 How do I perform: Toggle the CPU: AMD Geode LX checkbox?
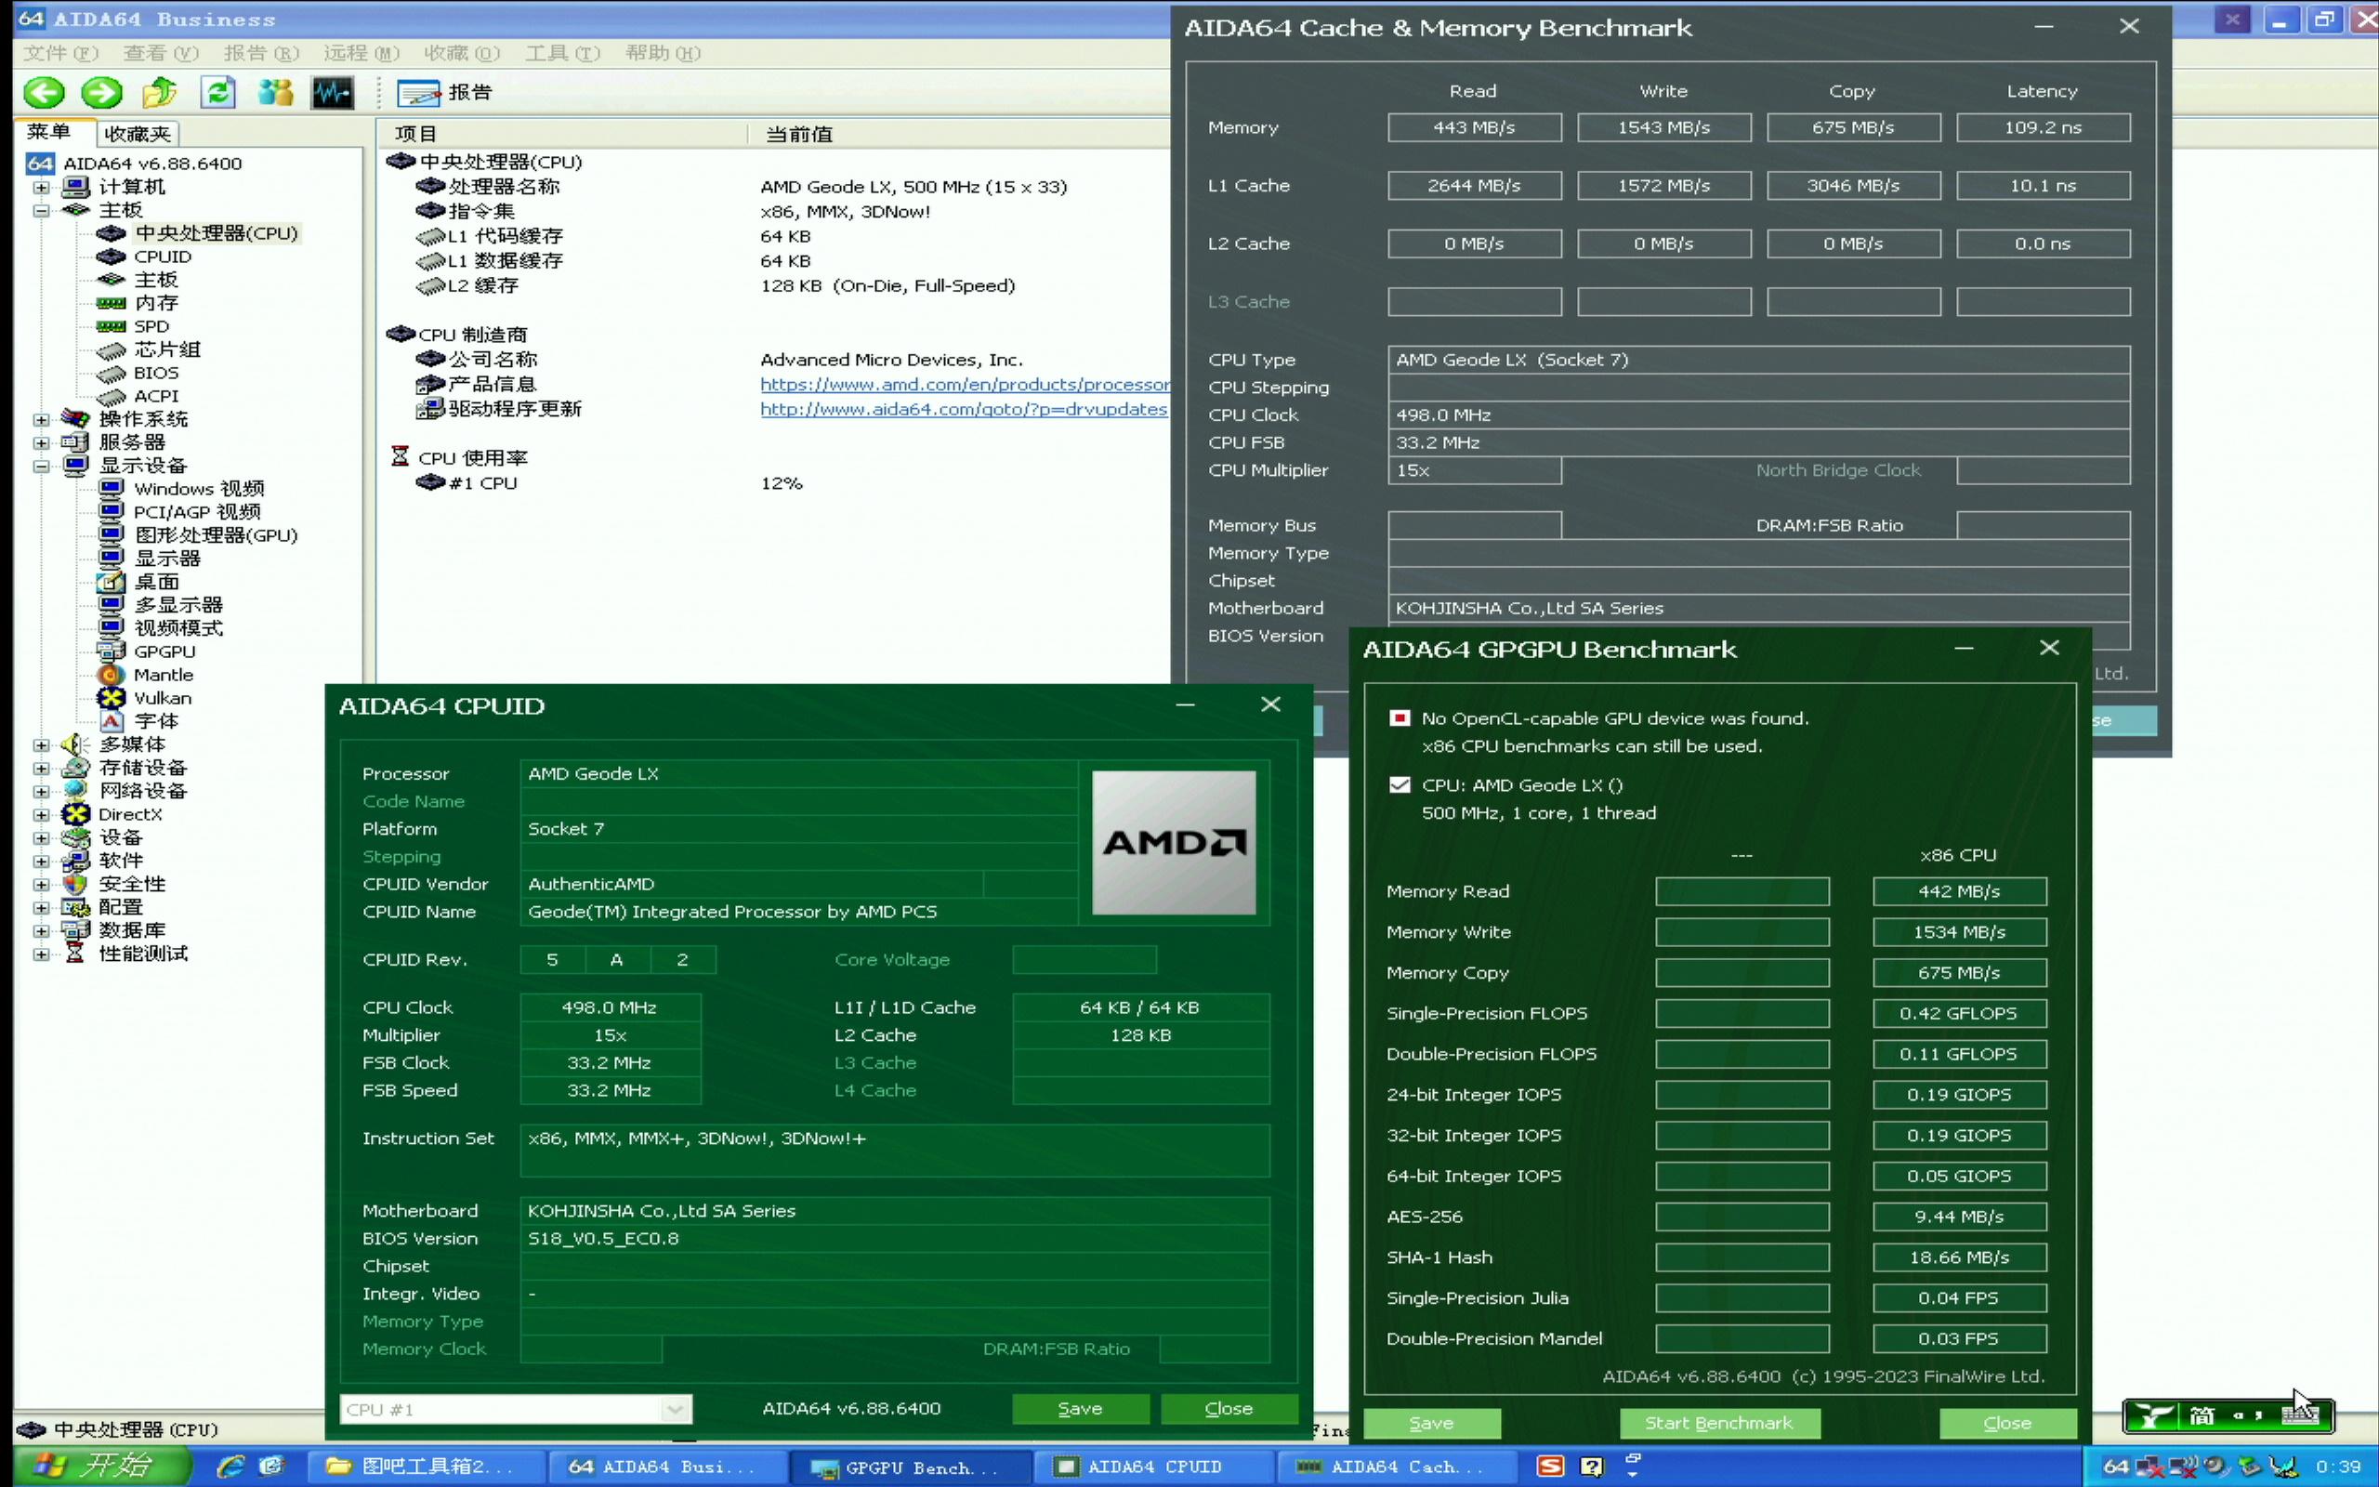coord(1400,784)
